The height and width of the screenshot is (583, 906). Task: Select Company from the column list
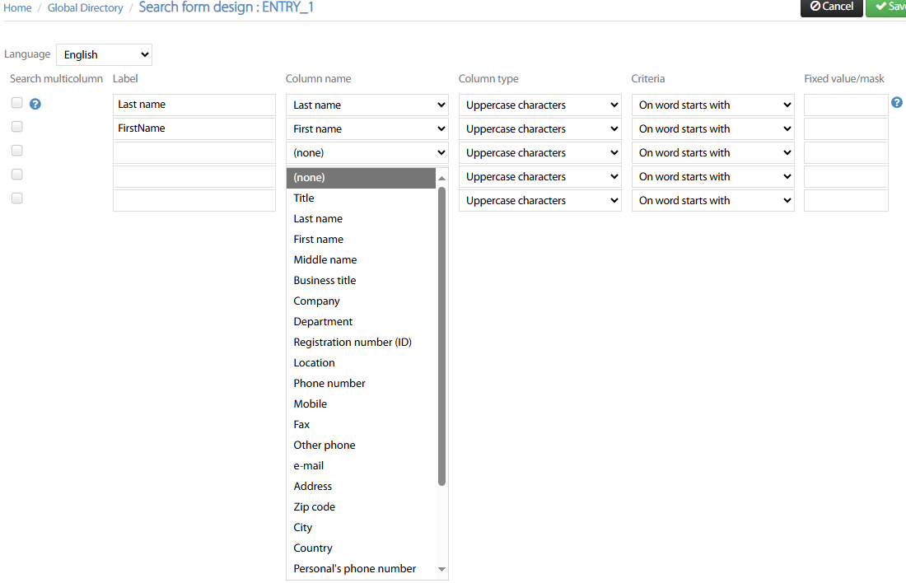pos(317,301)
